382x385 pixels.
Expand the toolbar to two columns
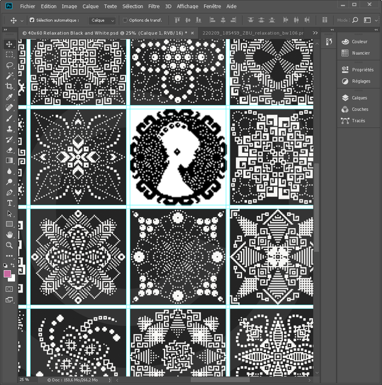click(x=5, y=30)
